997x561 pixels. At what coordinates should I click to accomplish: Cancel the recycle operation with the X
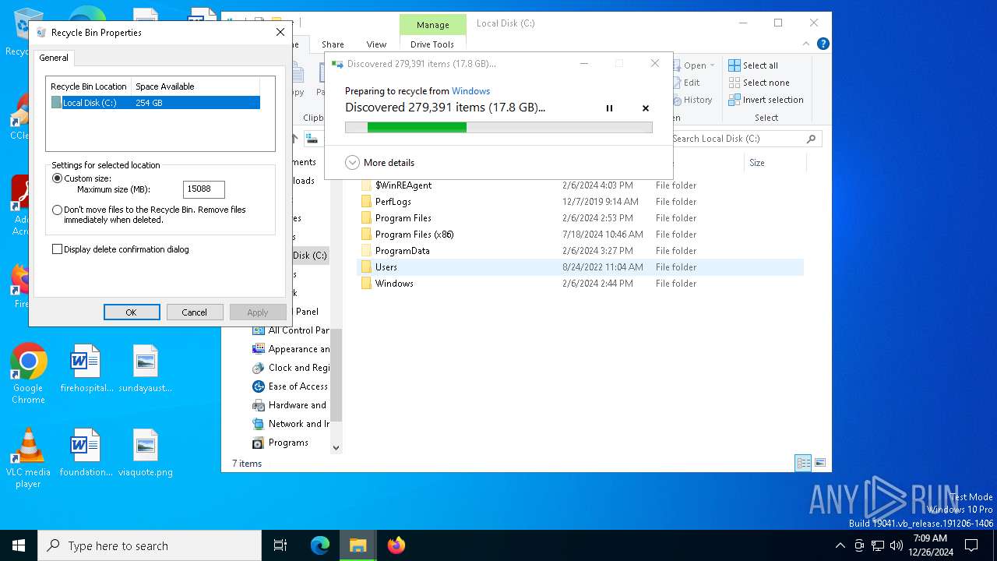[x=645, y=108]
